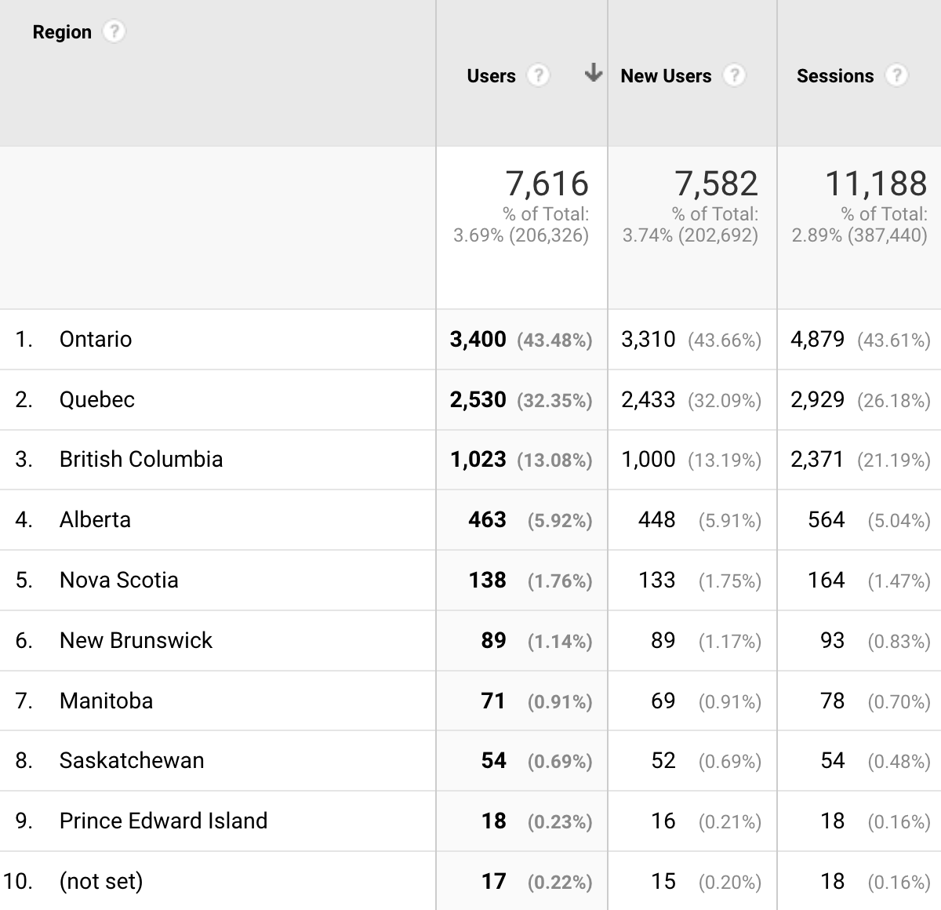Sort table by New Users column
The width and height of the screenshot is (941, 910).
click(x=666, y=76)
